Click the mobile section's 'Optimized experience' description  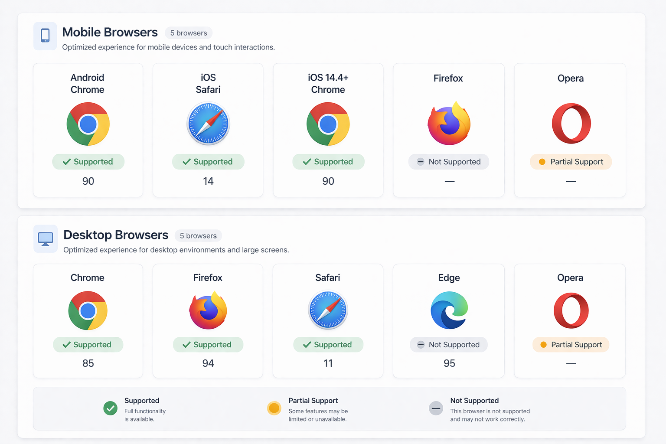[x=168, y=47]
